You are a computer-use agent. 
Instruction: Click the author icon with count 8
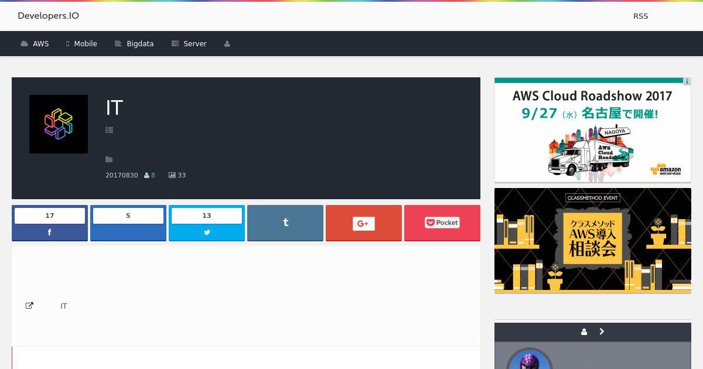click(149, 175)
